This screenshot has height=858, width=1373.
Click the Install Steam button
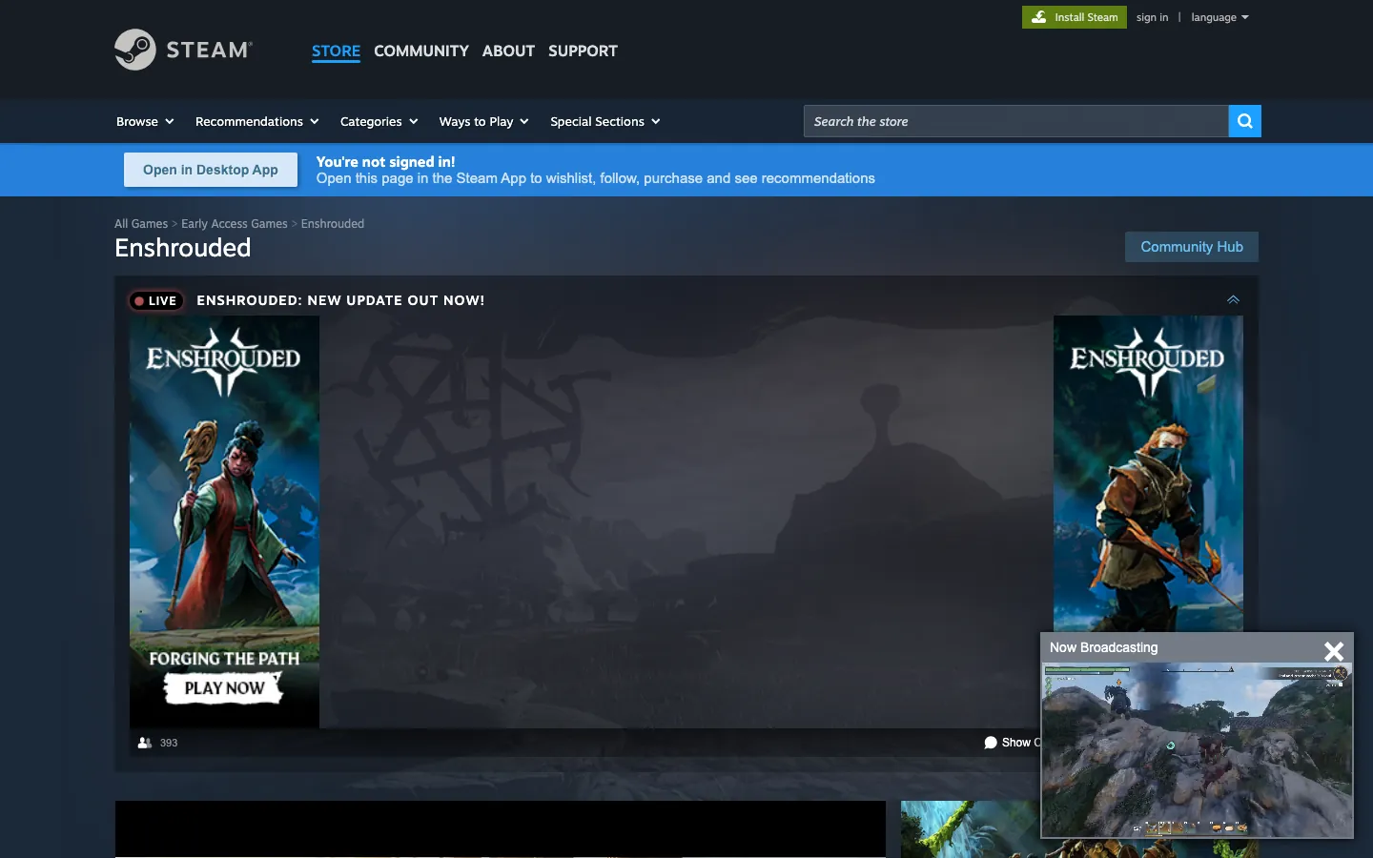[1075, 17]
